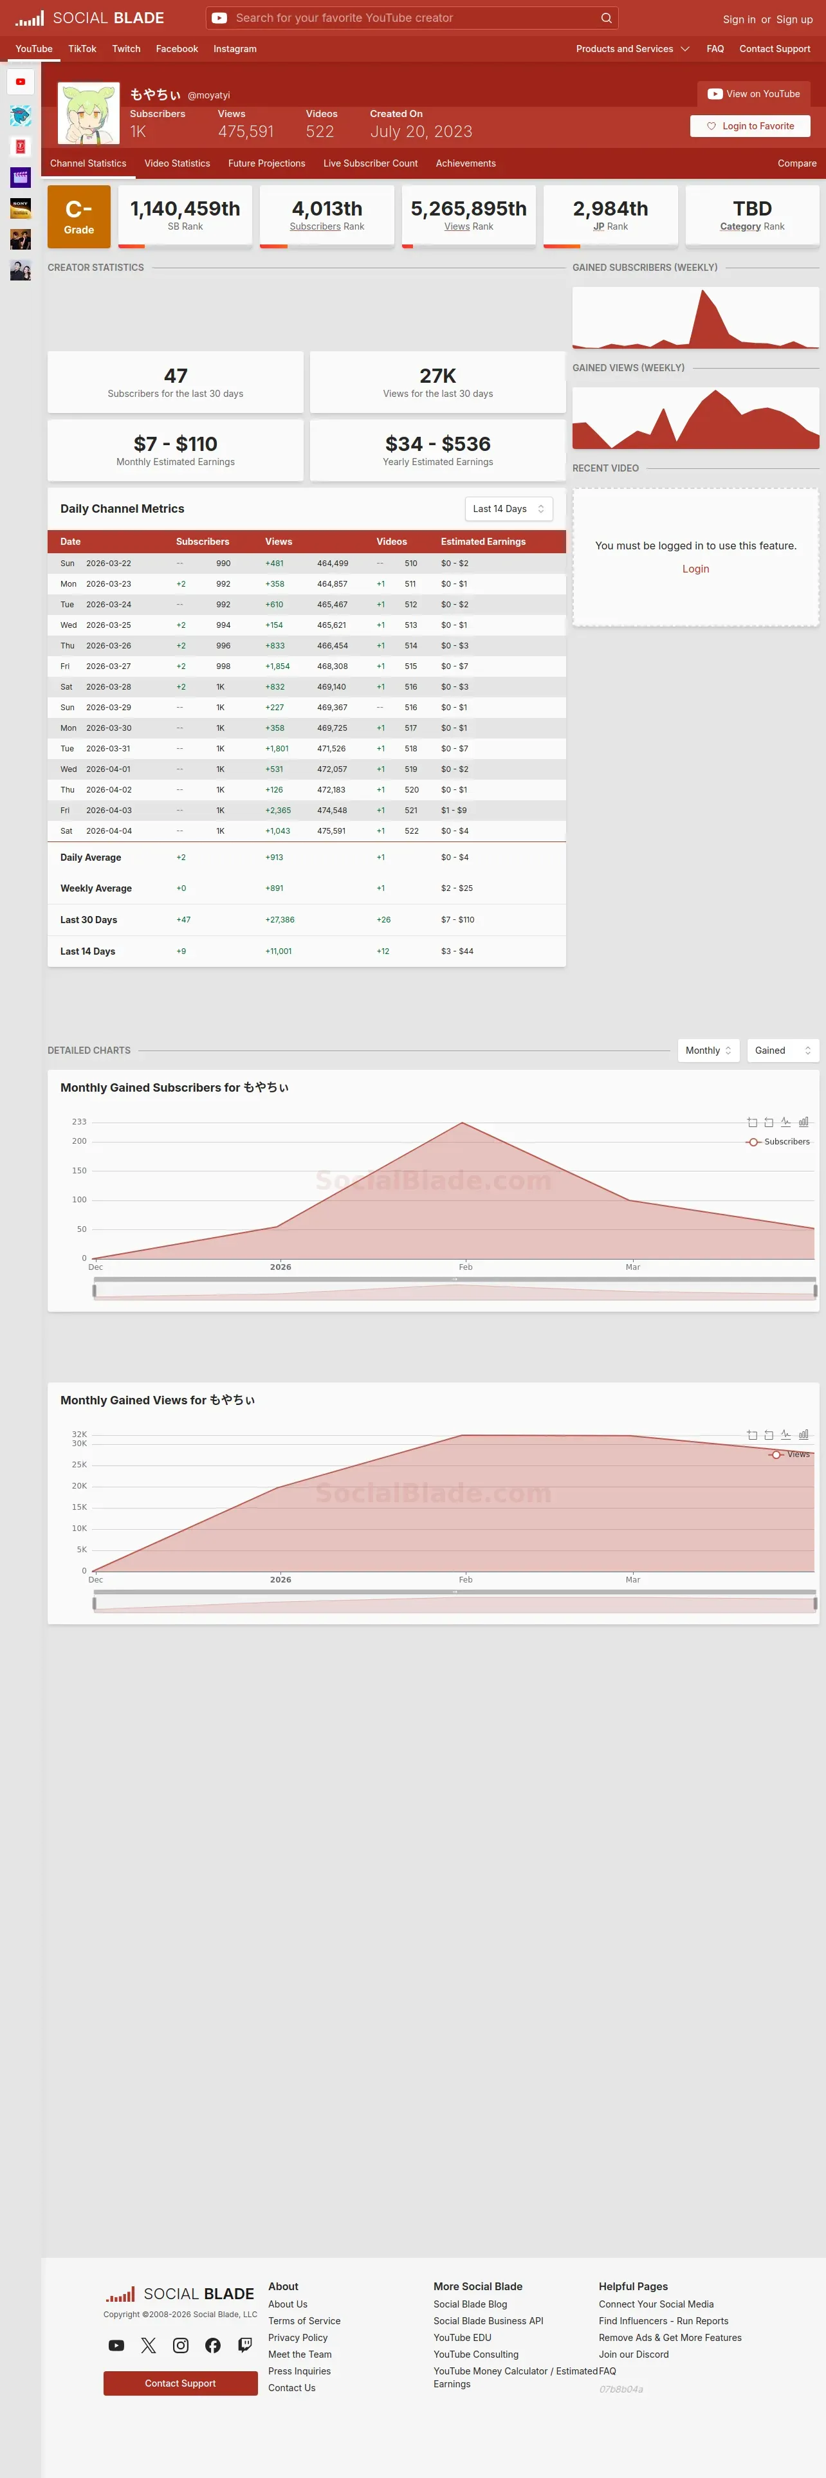Screen dimensions: 826x2478
Task: Click the View on YouTube button
Action: [754, 95]
